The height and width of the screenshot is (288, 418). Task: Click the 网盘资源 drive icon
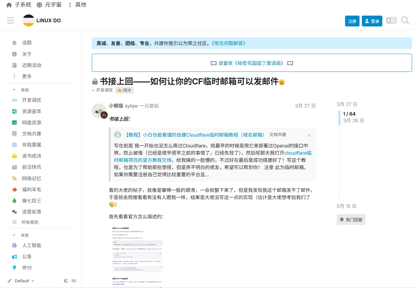14,123
